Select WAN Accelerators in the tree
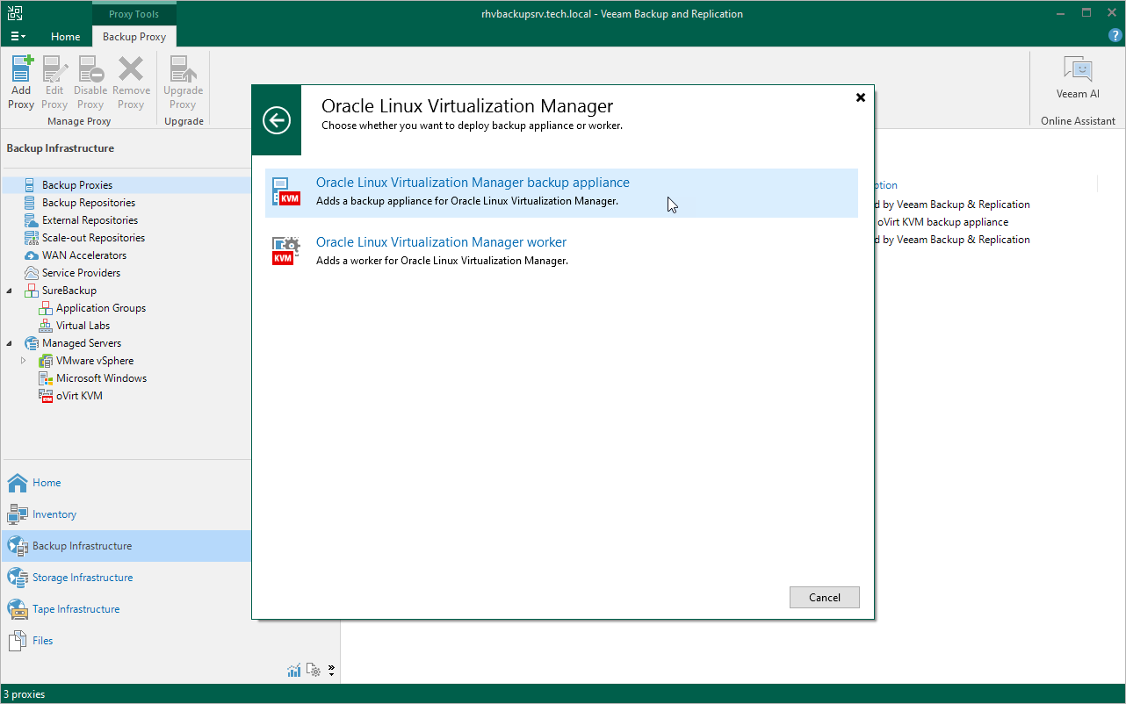 click(84, 255)
